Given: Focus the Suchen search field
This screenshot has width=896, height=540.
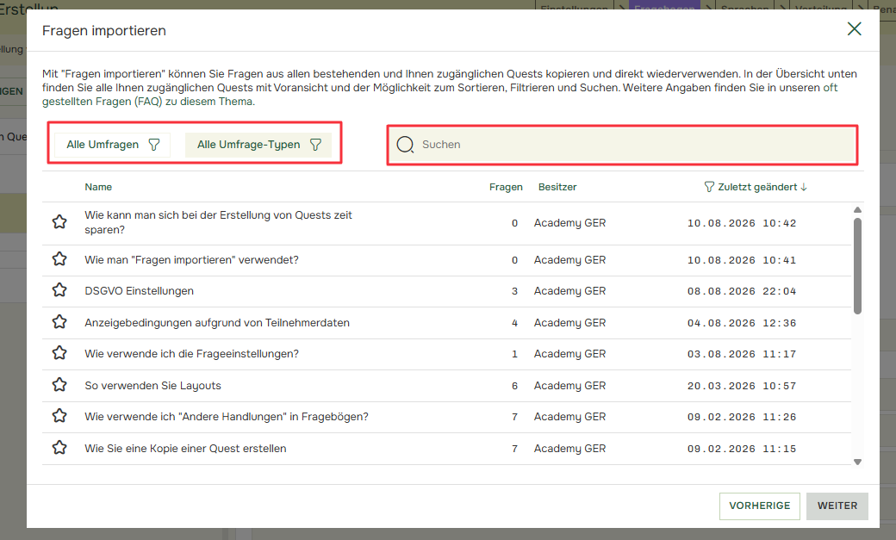Looking at the screenshot, I should click(x=622, y=145).
